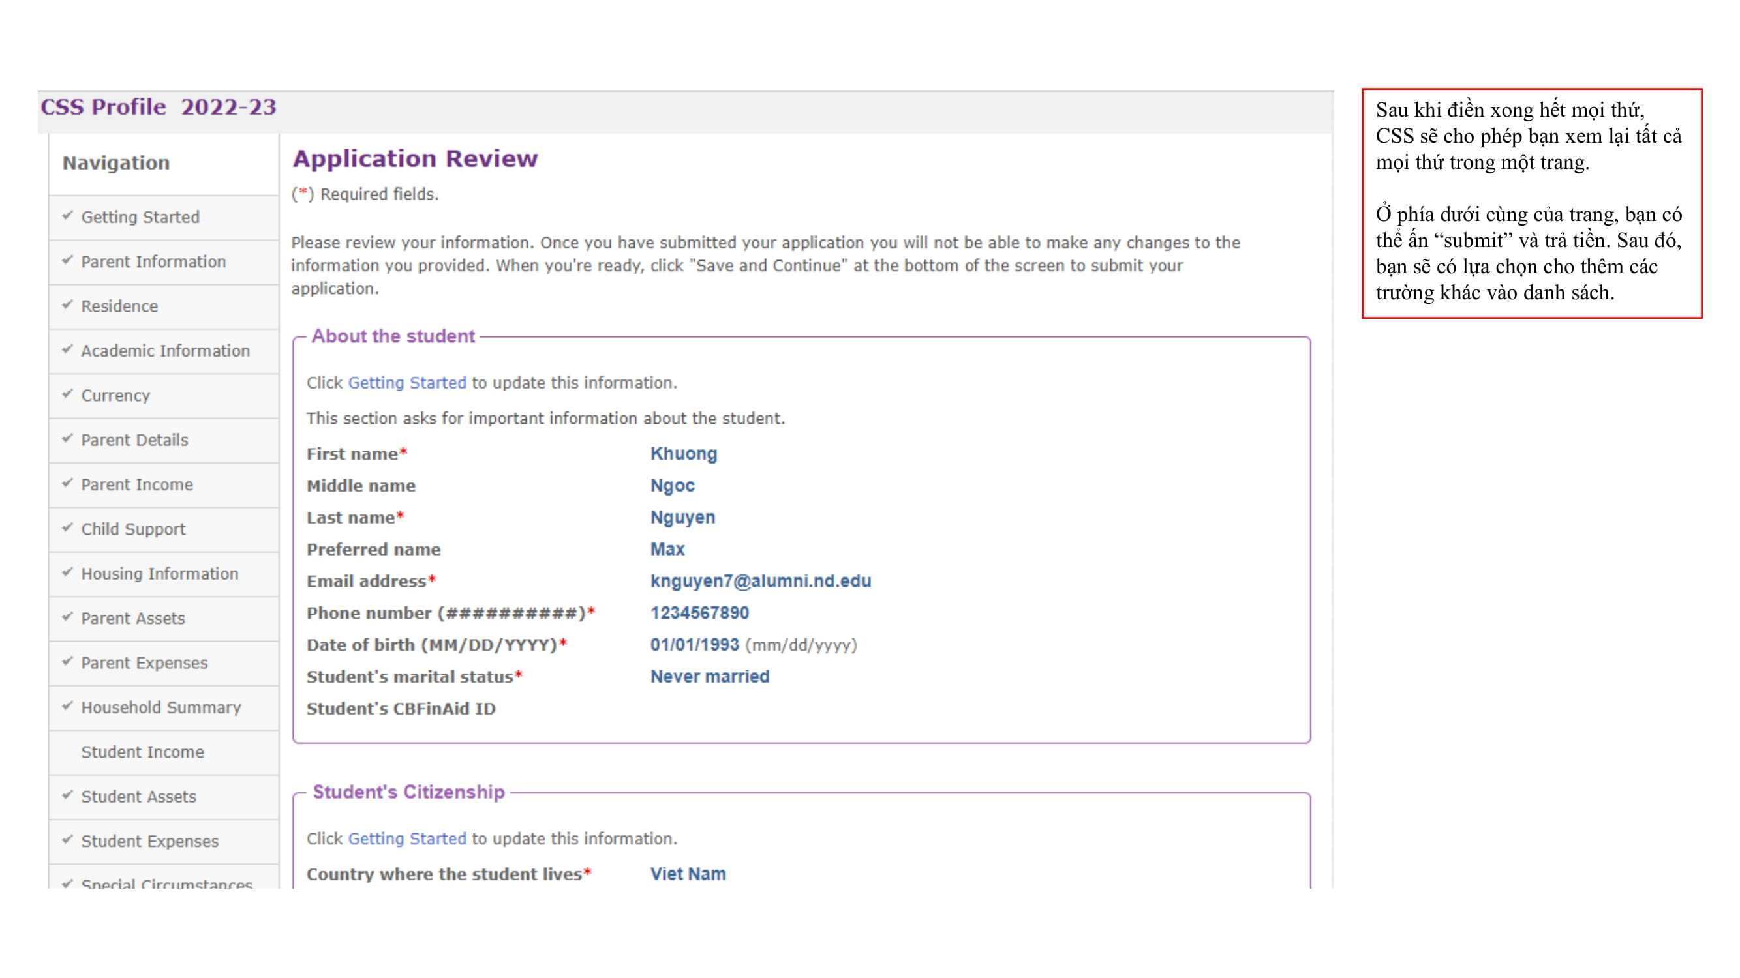Open the Housing Information section

click(x=159, y=574)
